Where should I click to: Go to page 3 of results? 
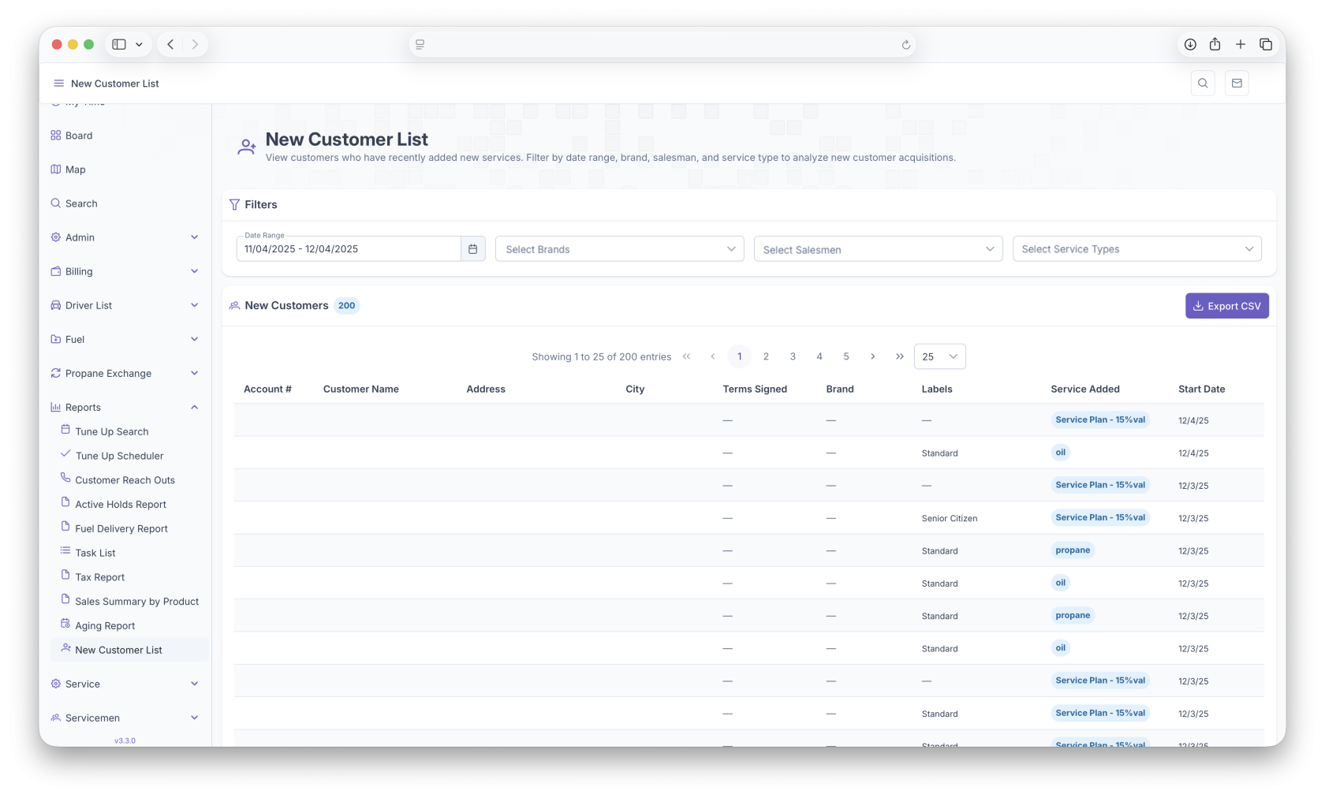click(x=793, y=356)
